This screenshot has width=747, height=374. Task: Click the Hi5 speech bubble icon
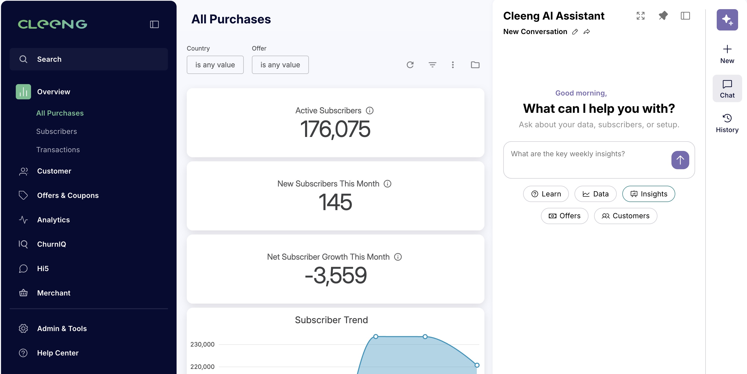coord(23,269)
